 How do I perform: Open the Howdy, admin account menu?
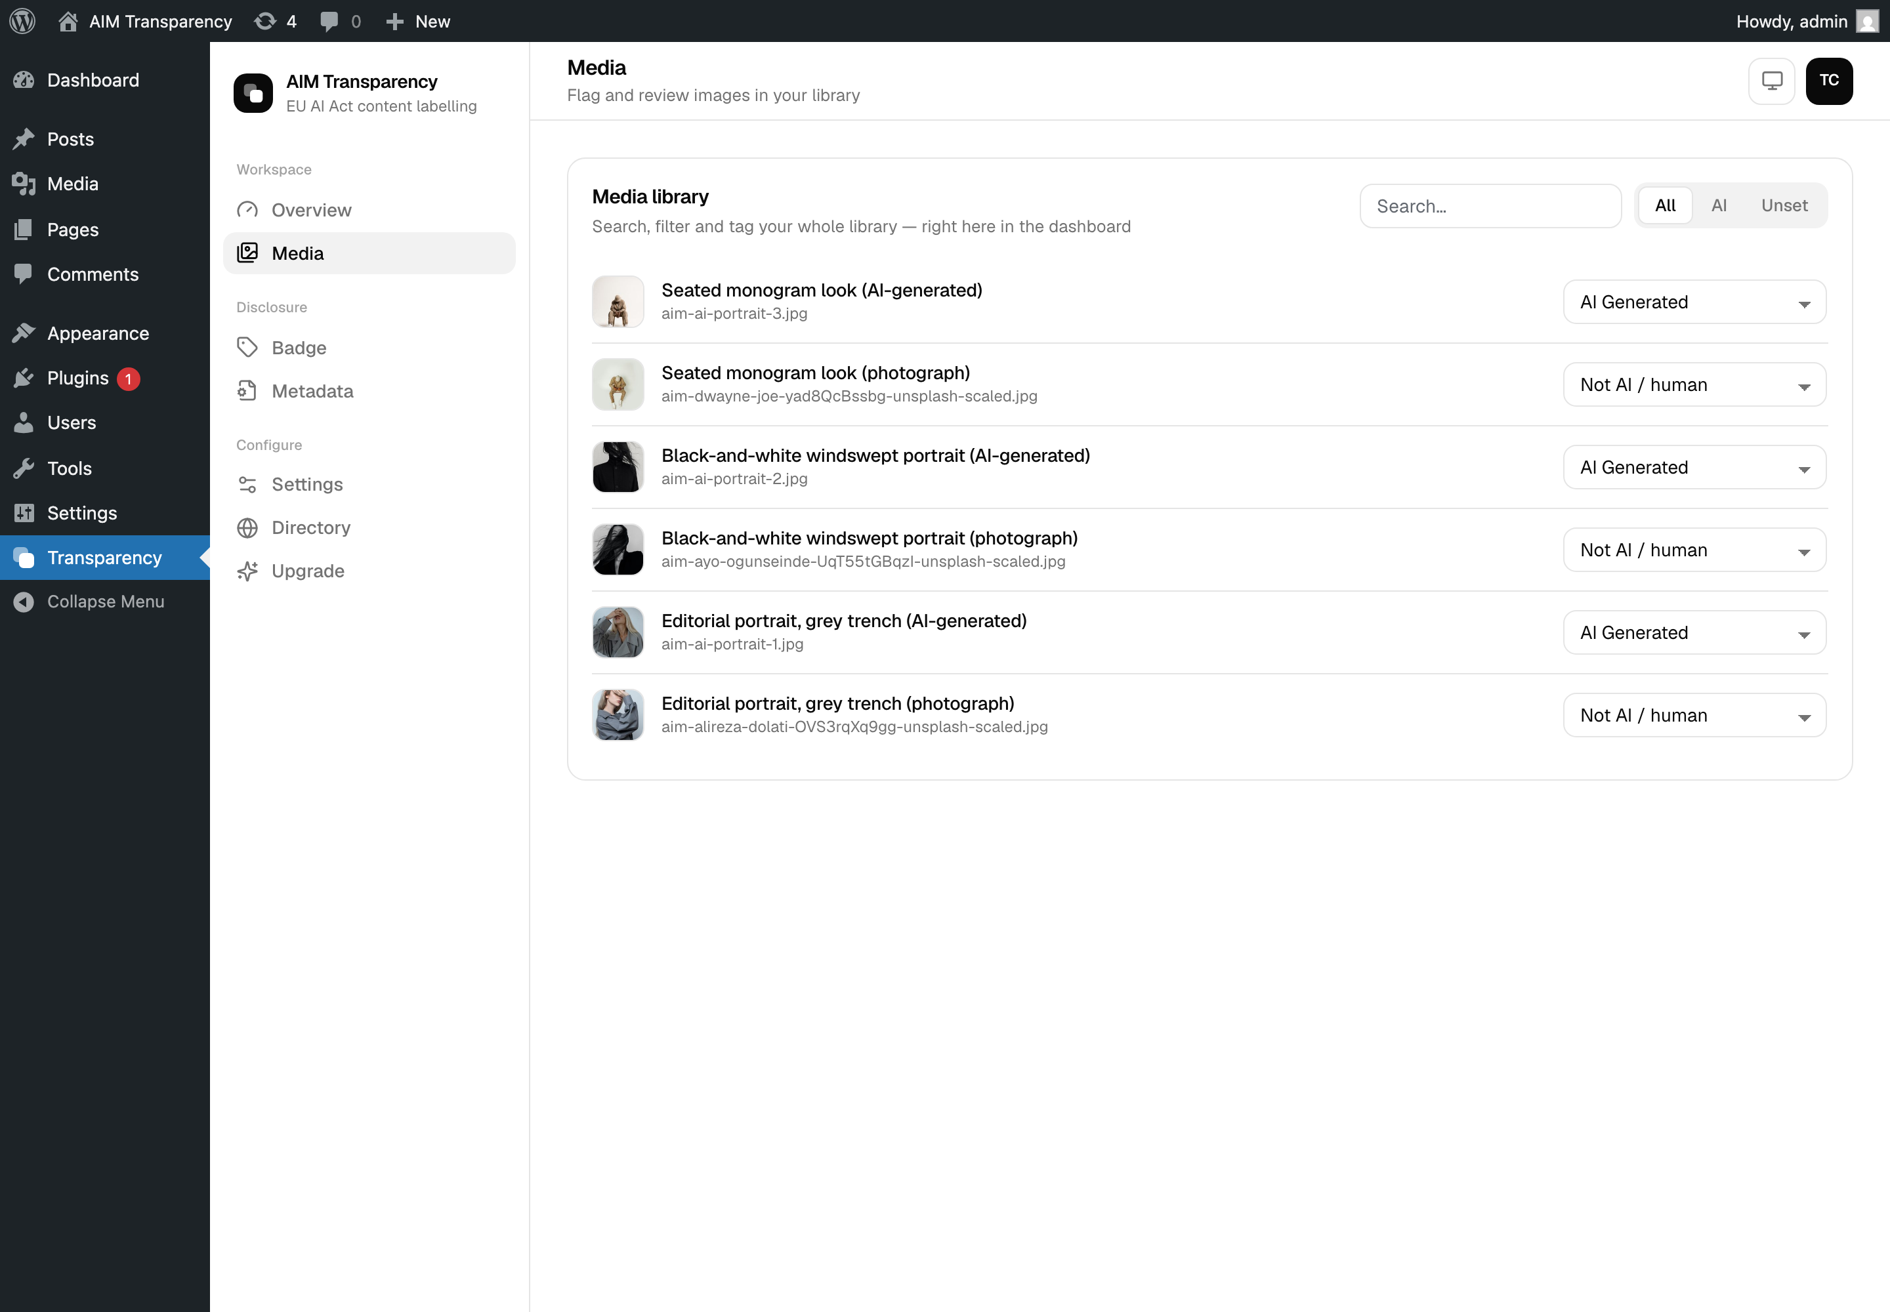[1807, 20]
